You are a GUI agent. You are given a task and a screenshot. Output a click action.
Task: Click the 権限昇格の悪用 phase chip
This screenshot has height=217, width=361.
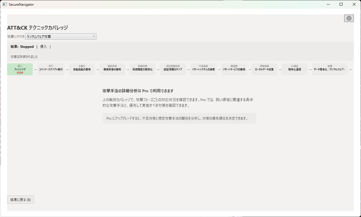pyautogui.click(x=112, y=69)
